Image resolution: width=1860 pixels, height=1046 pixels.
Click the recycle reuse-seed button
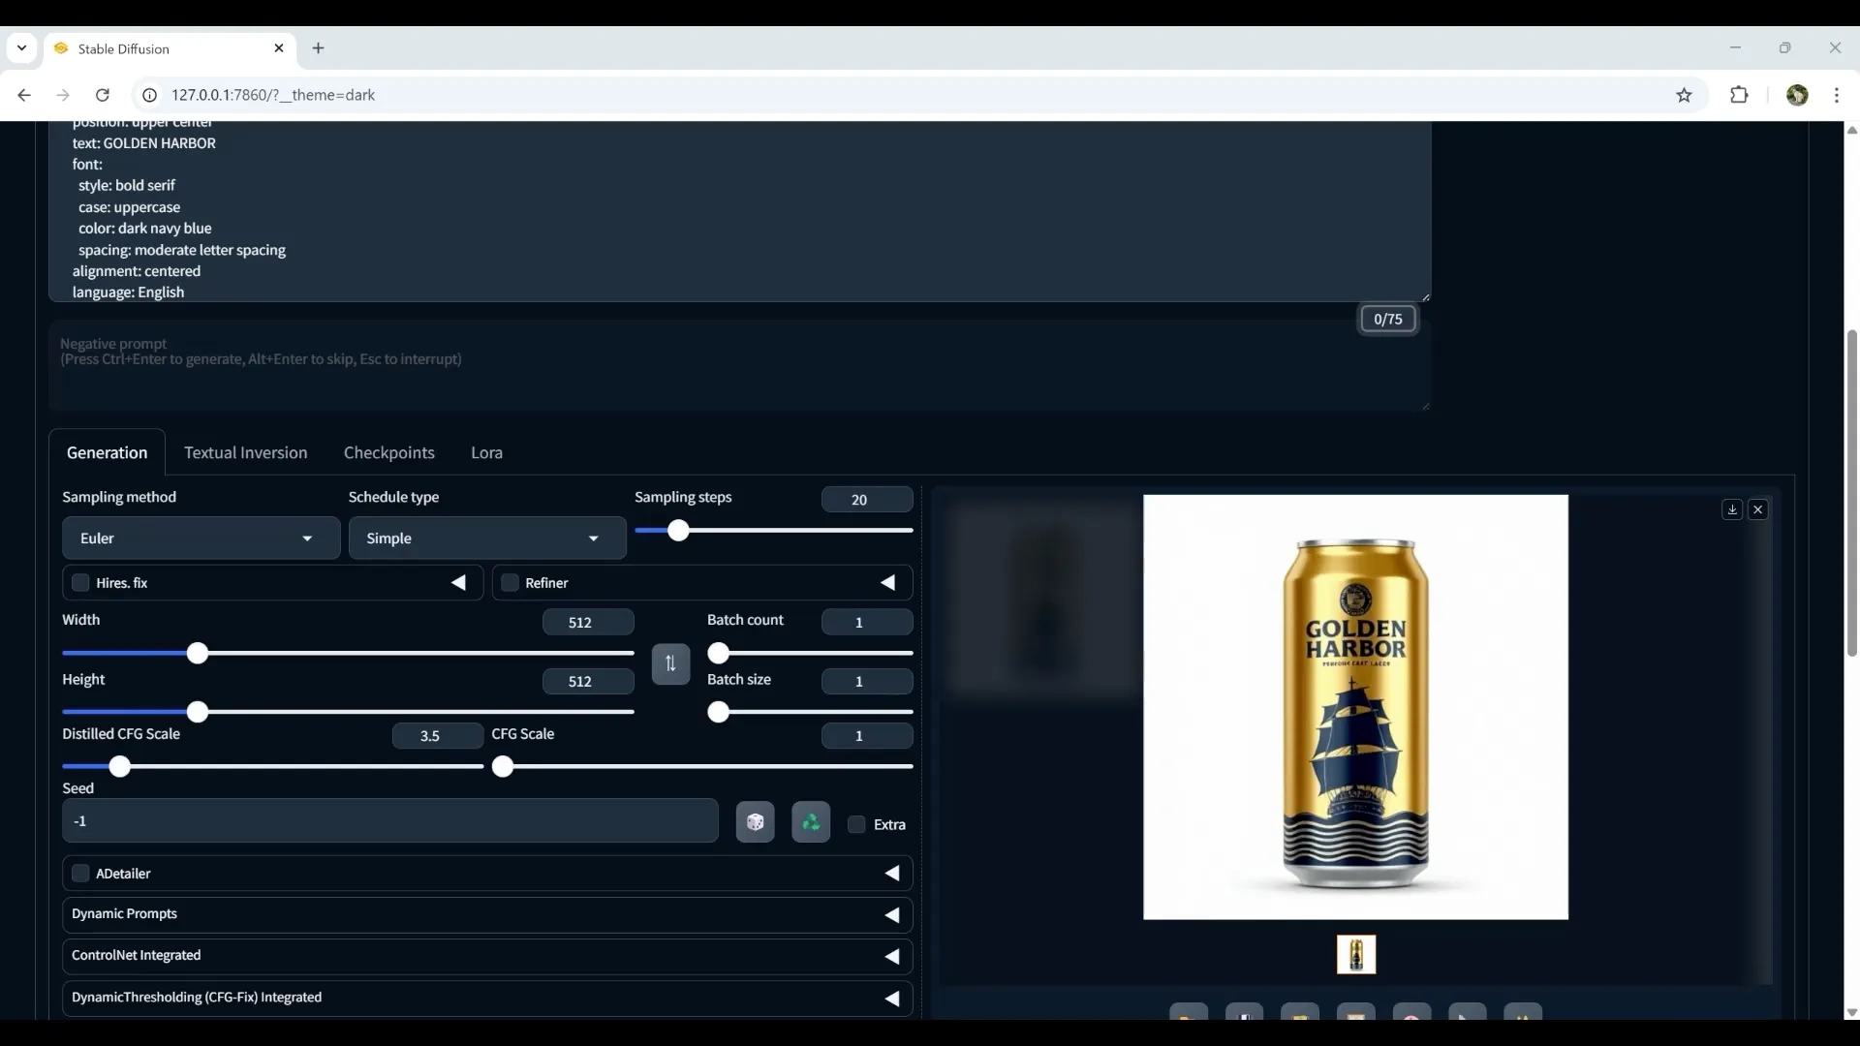click(811, 822)
